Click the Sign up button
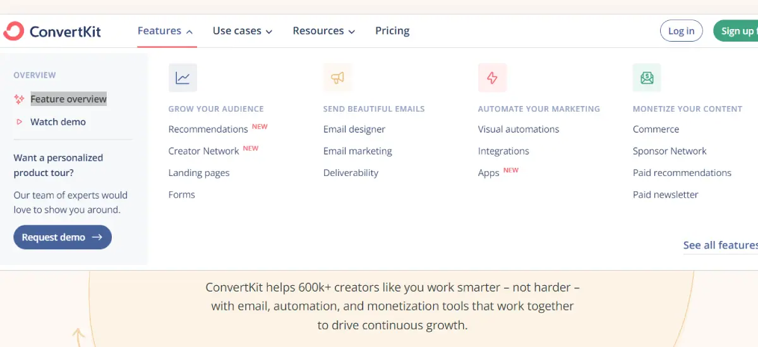758x347 pixels. 736,31
